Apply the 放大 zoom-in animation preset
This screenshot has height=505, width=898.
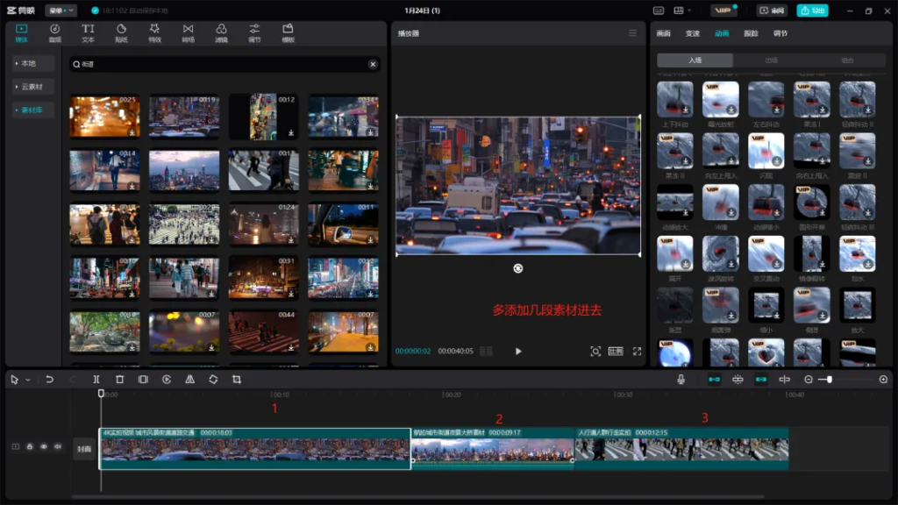(857, 305)
